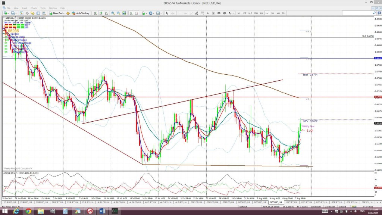Expand the Periods dropdown arrow
382x215 pixels.
pyautogui.click(x=154, y=13)
